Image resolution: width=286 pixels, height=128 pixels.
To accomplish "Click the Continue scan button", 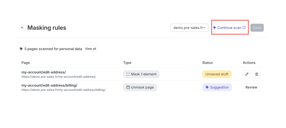I will (229, 28).
